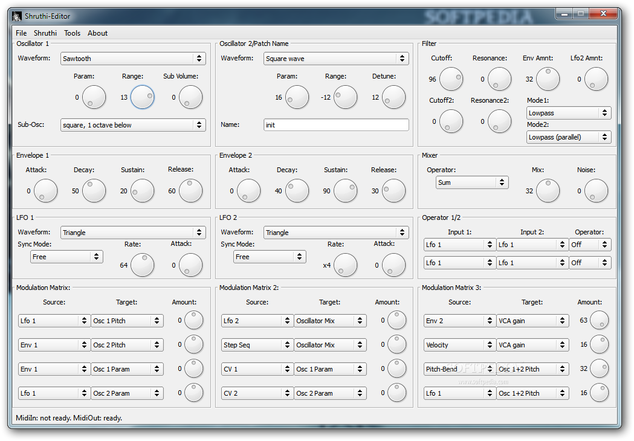Click the Mixer Mix knob
This screenshot has height=441, width=634.
click(548, 191)
